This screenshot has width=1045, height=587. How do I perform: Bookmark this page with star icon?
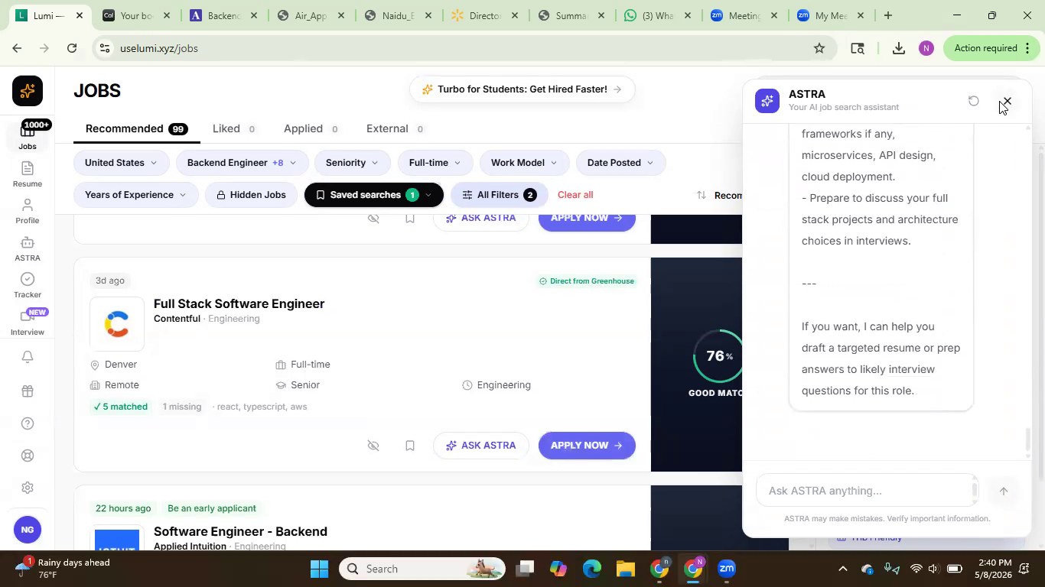819,48
